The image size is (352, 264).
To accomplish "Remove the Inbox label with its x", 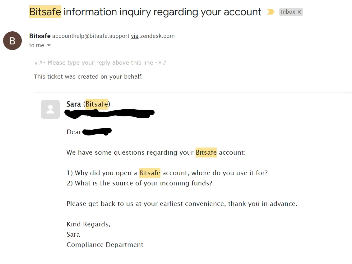I will pos(299,12).
